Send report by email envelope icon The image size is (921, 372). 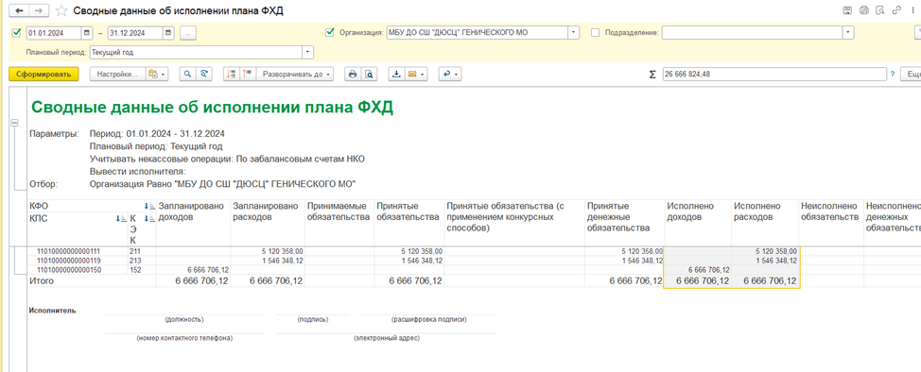click(416, 74)
